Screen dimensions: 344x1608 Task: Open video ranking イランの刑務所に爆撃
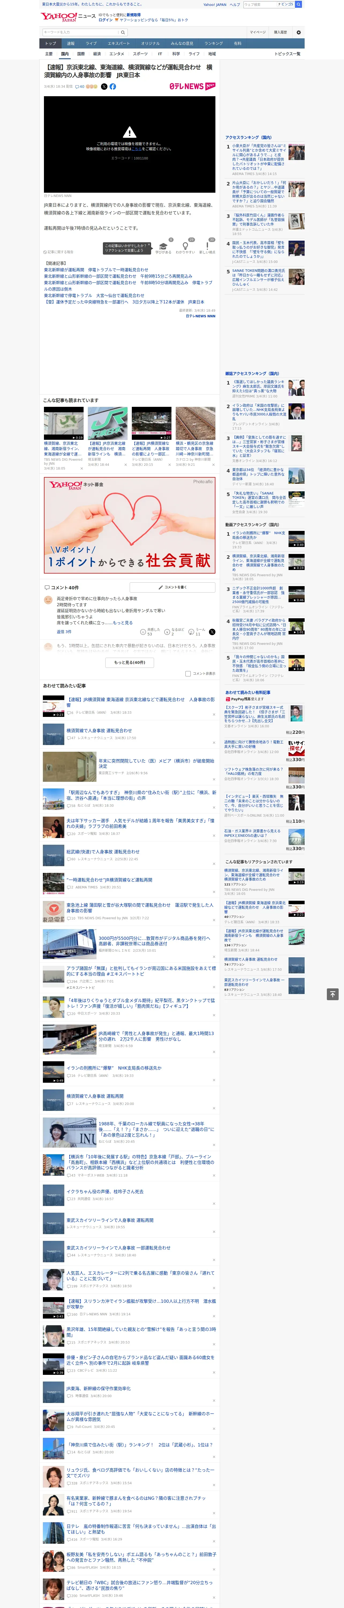[x=259, y=535]
